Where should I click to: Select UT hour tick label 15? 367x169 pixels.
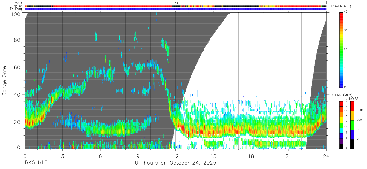click(x=213, y=156)
